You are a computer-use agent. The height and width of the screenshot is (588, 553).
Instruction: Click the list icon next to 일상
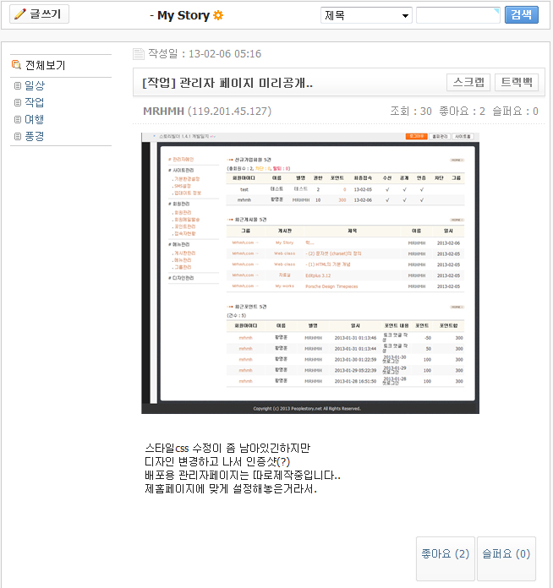pyautogui.click(x=17, y=85)
